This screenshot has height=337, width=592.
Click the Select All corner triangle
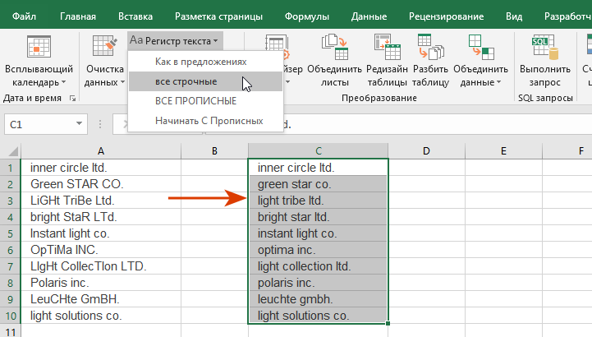(13, 151)
